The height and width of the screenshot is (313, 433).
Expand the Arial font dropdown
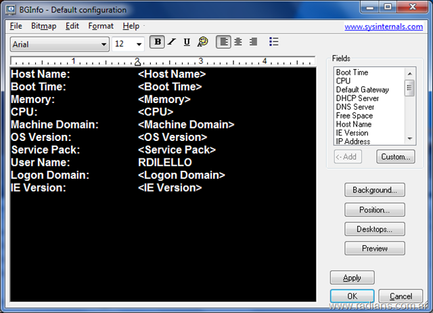[x=104, y=44]
